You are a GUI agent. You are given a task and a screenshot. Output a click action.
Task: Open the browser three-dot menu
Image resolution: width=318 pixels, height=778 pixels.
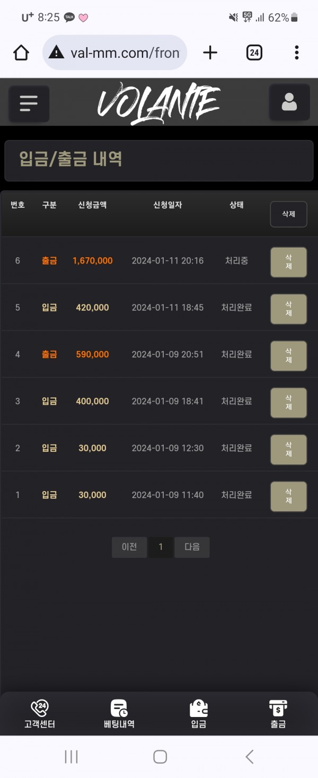[297, 53]
